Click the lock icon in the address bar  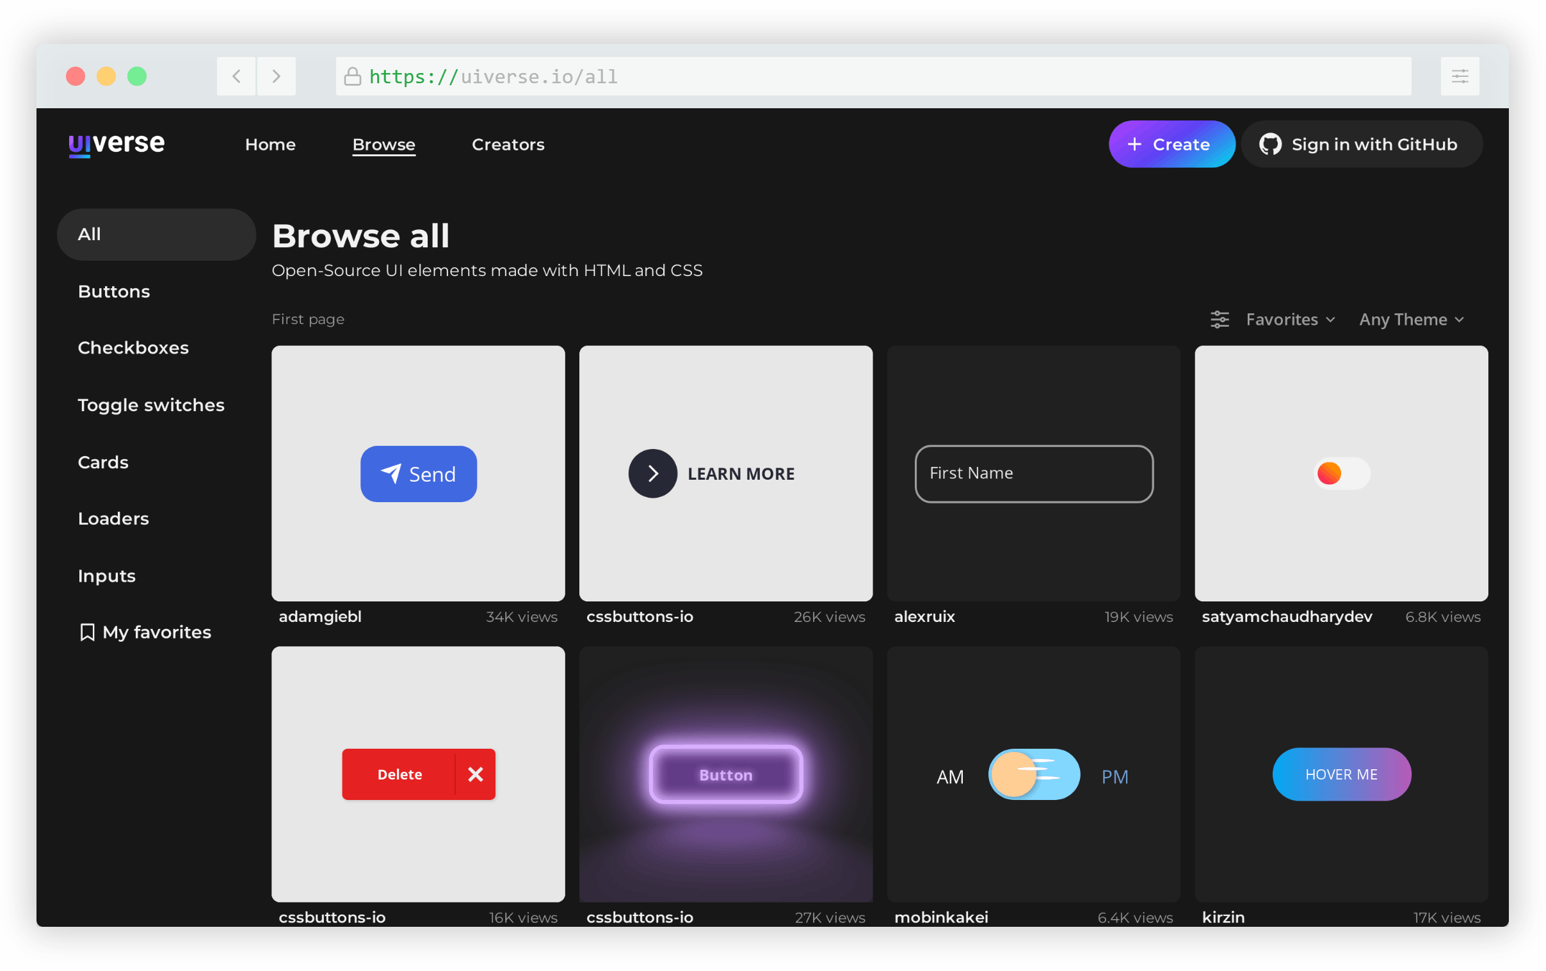click(x=351, y=76)
